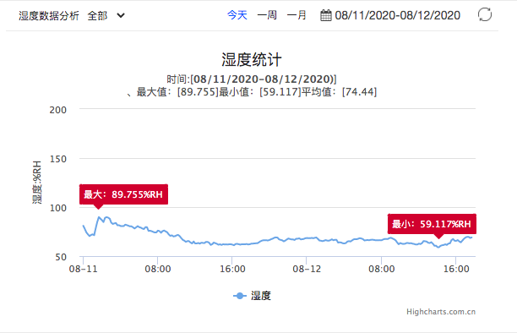517x333 pixels.
Task: Open the Highcharts.com.cn credits link
Action: [441, 312]
